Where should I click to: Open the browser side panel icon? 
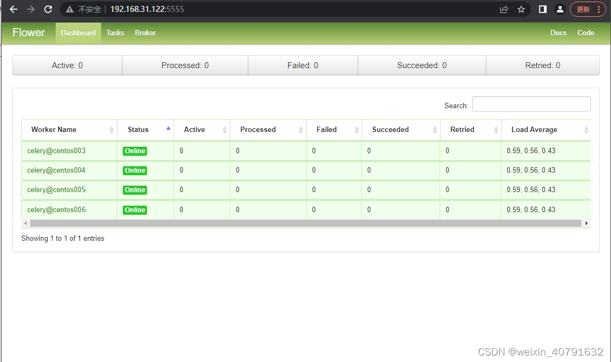coord(542,9)
